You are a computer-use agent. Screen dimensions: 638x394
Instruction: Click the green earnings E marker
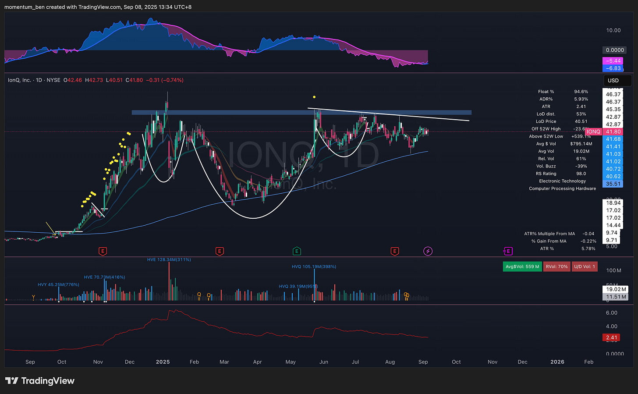point(297,251)
